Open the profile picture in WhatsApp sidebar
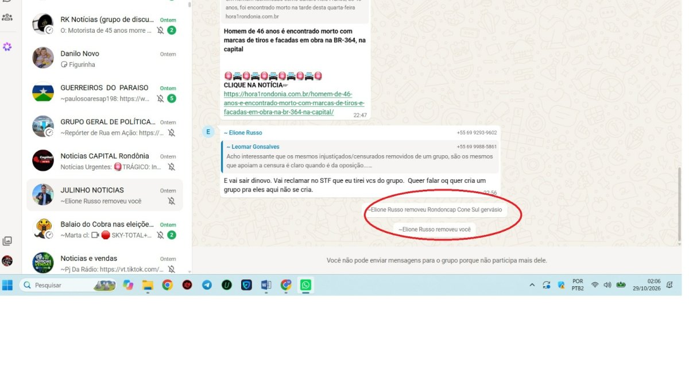The height and width of the screenshot is (388, 689). (7, 260)
